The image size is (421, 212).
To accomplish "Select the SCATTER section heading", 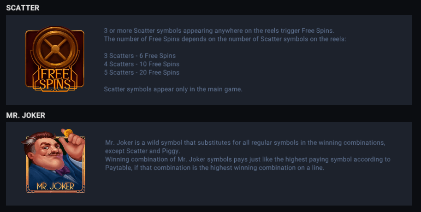I will click(x=23, y=8).
